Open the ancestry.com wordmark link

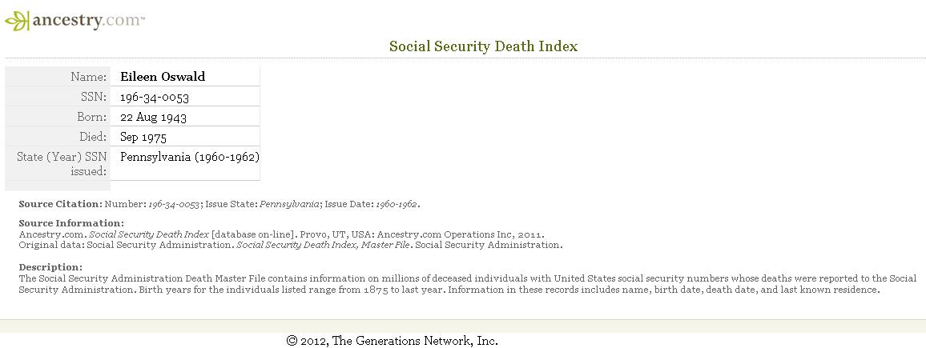pos(88,21)
